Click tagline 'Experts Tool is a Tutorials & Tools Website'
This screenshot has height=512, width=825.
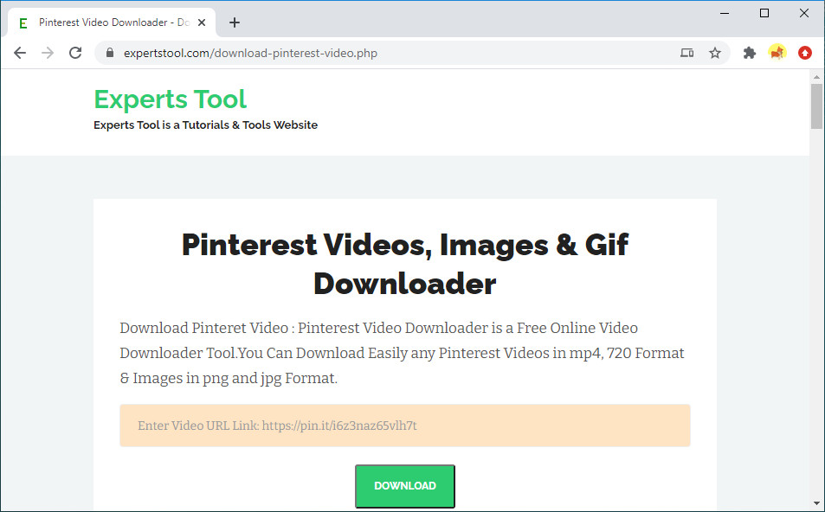click(x=206, y=125)
